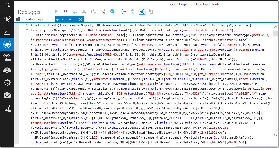279x148 pixels.
Task: Select the Debugger bug icon in sidebar
Action: coord(7,44)
